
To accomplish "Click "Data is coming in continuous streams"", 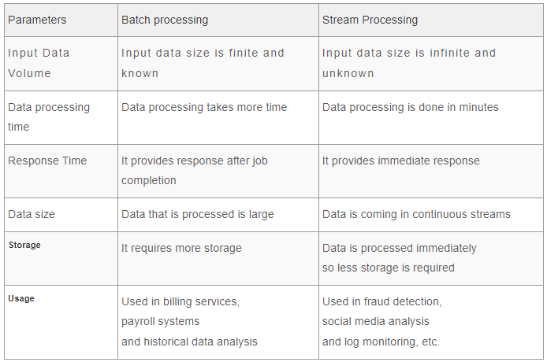I will click(416, 214).
